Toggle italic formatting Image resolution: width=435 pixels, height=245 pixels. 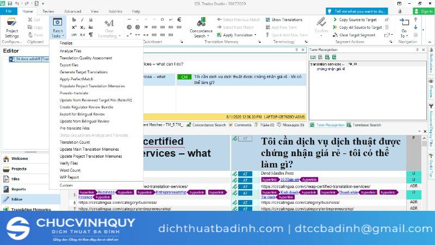pos(83,20)
